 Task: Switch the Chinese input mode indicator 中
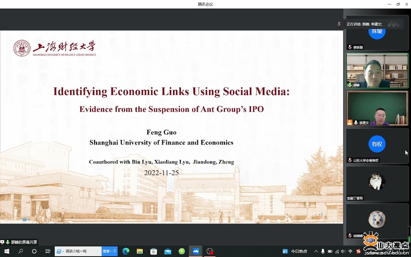[x=351, y=251]
